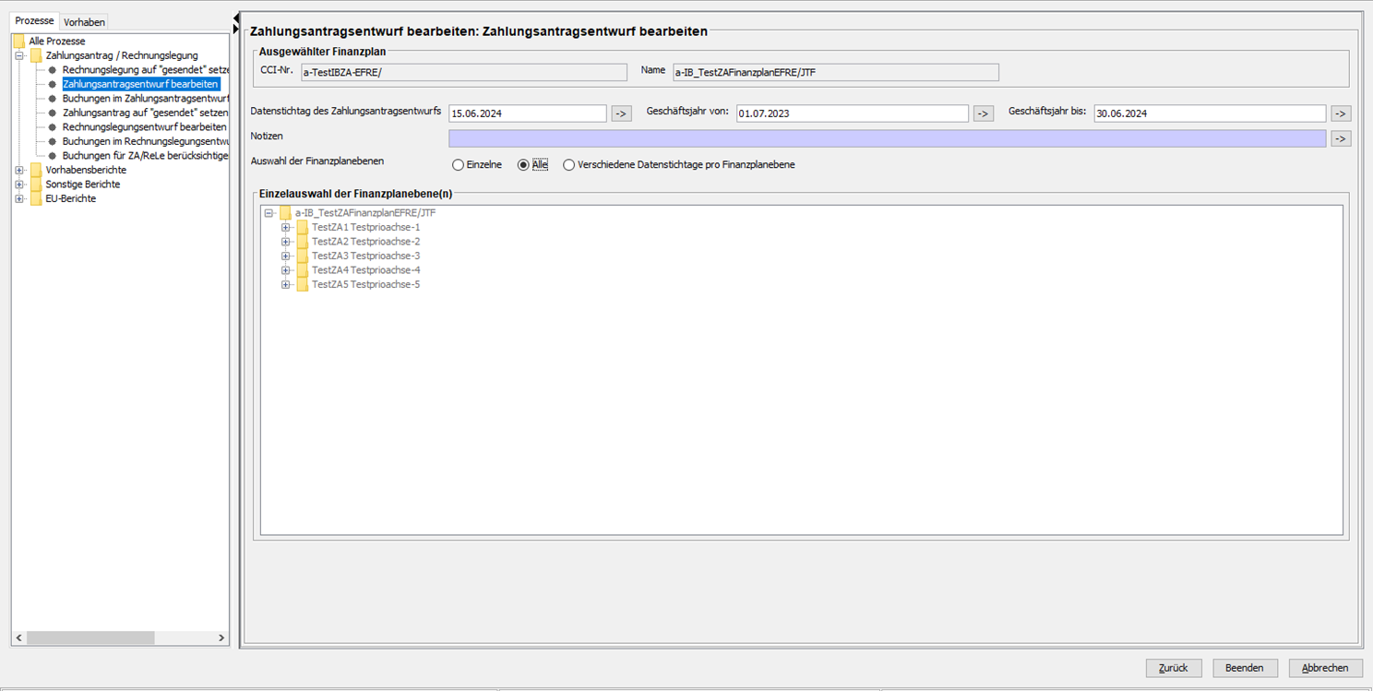Image resolution: width=1373 pixels, height=691 pixels.
Task: Click the TestZA4 Testprioachse-4 folder icon
Action: (x=302, y=270)
